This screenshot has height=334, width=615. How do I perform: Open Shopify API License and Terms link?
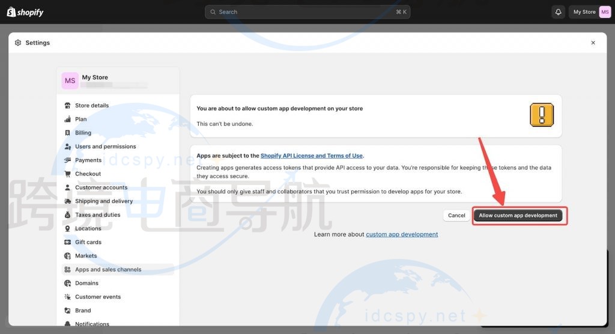pyautogui.click(x=311, y=156)
